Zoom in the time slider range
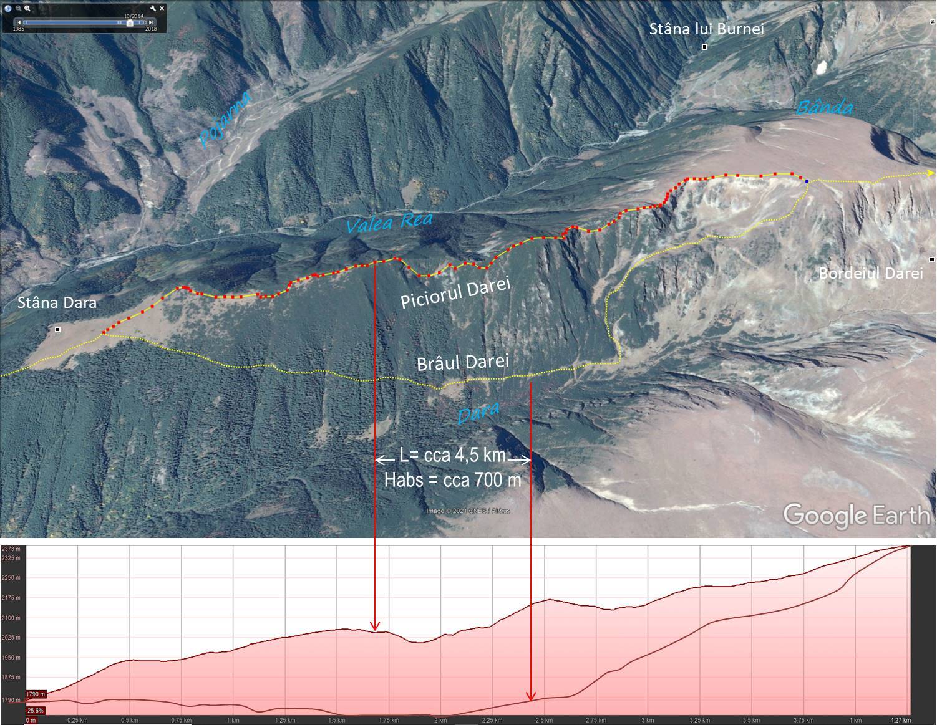The width and height of the screenshot is (937, 725). click(x=28, y=8)
